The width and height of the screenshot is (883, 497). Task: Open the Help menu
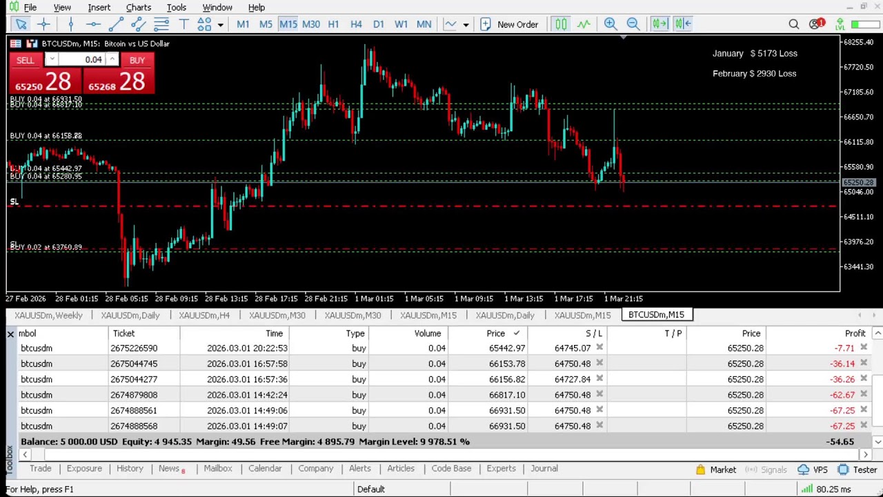pyautogui.click(x=257, y=7)
